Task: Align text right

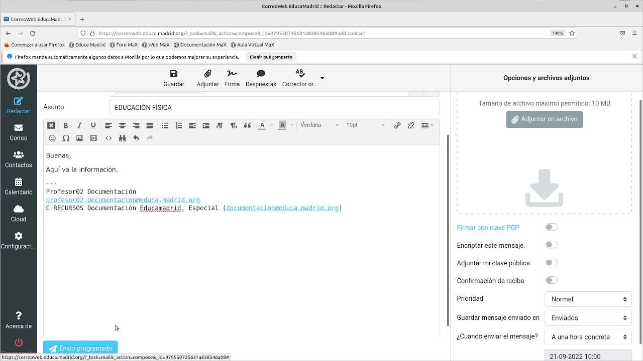Action: click(136, 125)
